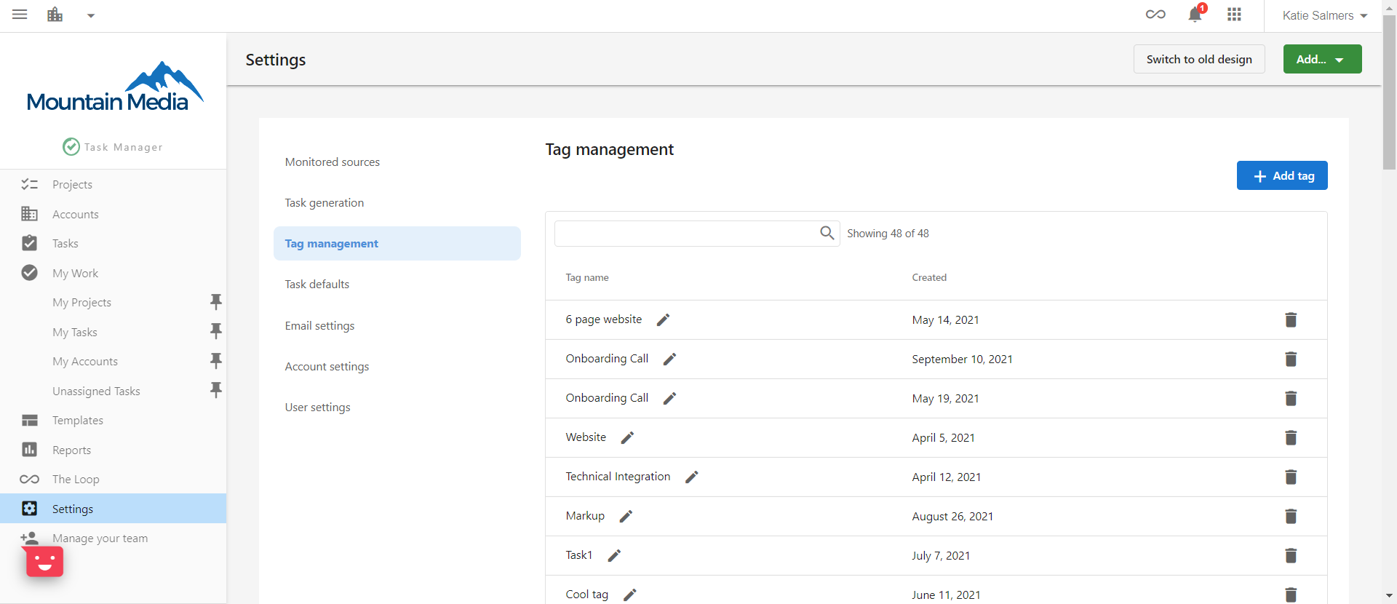Open Task generation settings
Viewport: 1397px width, 604px height.
(325, 202)
